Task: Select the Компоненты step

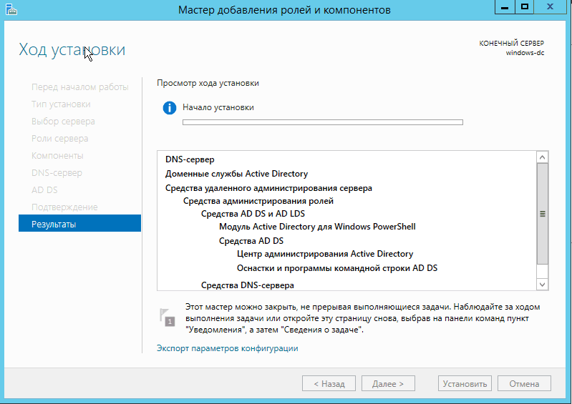Action: (x=57, y=156)
